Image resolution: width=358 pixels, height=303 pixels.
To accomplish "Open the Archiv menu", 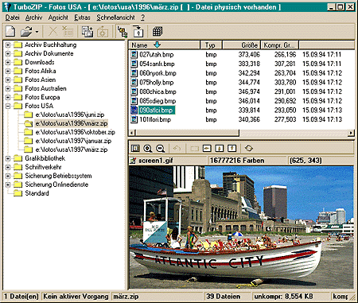I will (x=33, y=17).
